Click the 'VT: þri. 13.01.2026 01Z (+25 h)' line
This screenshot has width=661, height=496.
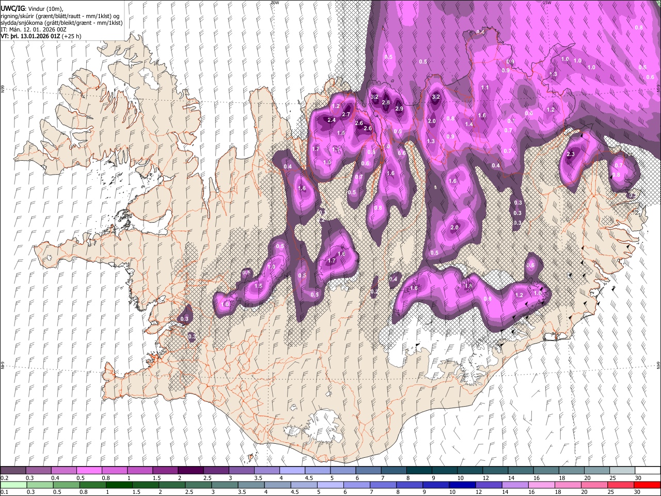(40, 37)
